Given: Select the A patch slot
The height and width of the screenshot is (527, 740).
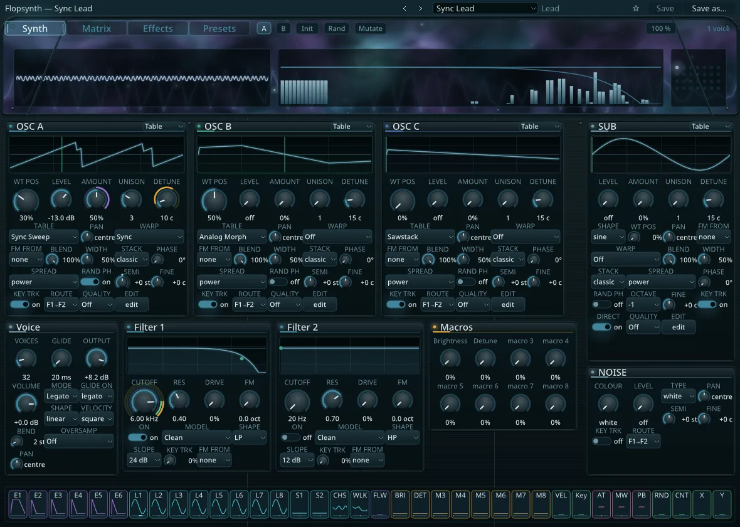Looking at the screenshot, I should coord(264,28).
